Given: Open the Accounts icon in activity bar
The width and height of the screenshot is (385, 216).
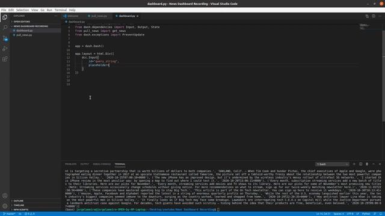Looking at the screenshot, I should [x=5, y=196].
